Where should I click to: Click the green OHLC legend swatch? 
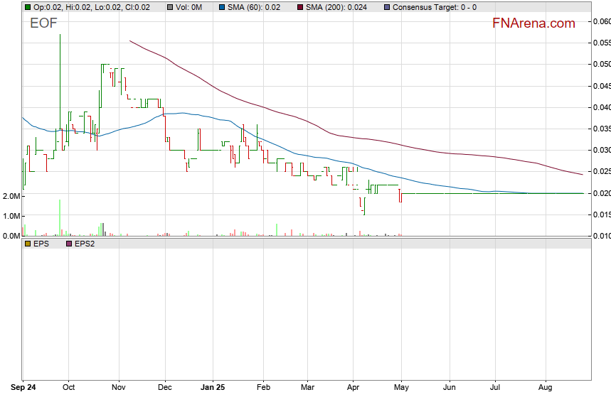click(27, 7)
